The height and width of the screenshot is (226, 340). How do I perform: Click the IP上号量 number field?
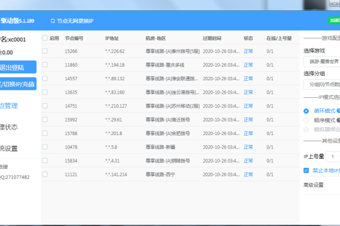tap(333, 157)
